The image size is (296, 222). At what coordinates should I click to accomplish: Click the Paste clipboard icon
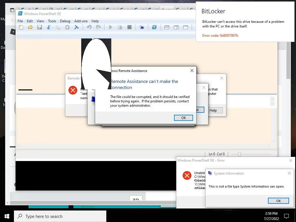[x=67, y=27]
